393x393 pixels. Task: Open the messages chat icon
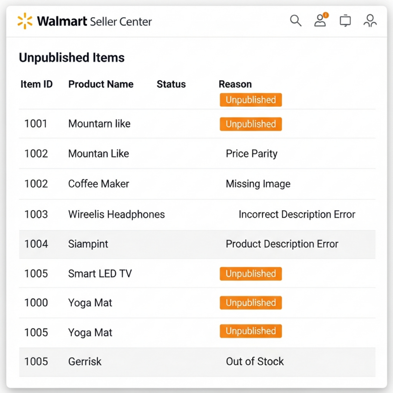point(345,21)
